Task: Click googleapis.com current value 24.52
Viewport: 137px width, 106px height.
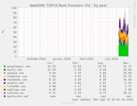Action: pos(52,66)
